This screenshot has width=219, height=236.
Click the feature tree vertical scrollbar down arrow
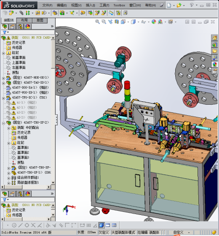(x=53, y=182)
